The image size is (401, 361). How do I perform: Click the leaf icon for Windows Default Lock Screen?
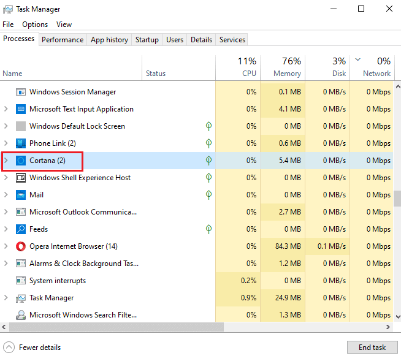pyautogui.click(x=208, y=126)
